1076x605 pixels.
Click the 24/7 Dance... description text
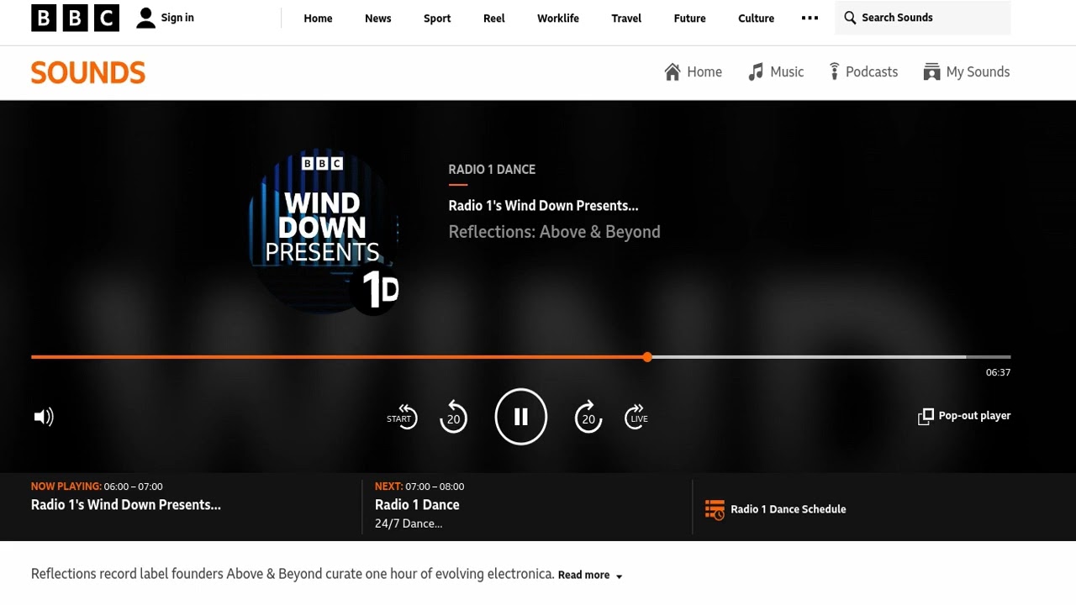pyautogui.click(x=409, y=523)
